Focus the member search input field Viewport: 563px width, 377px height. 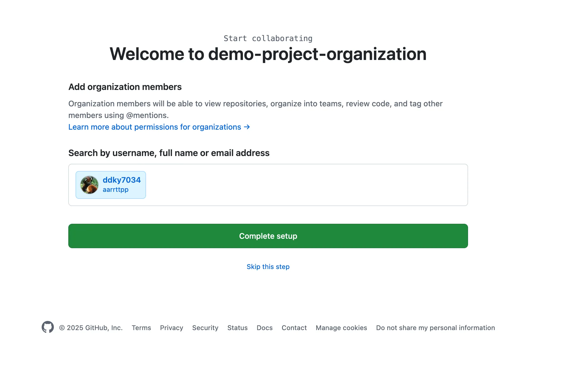click(x=305, y=185)
